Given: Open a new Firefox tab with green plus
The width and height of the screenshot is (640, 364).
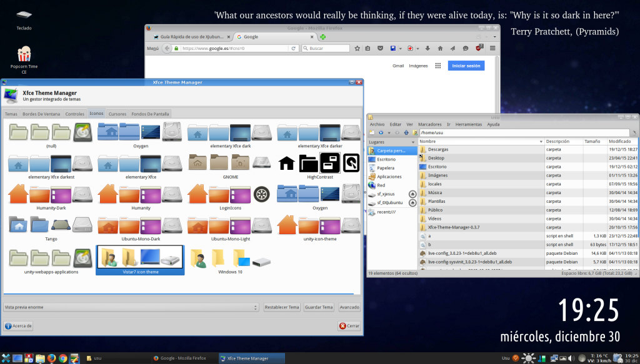Looking at the screenshot, I should point(323,37).
